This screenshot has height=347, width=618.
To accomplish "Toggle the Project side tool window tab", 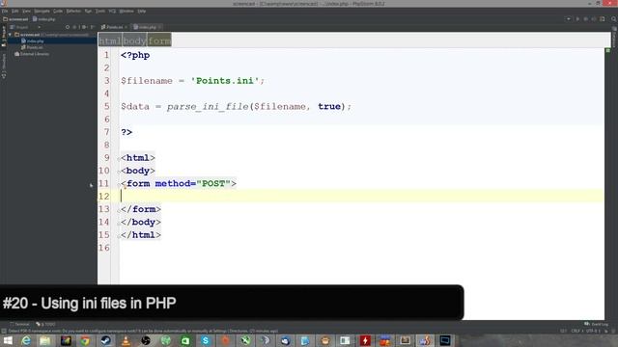I will [x=4, y=37].
